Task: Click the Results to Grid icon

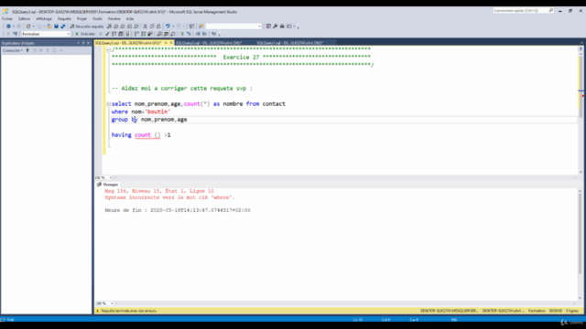Action: (x=166, y=34)
